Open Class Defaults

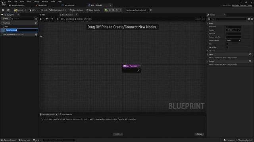coord(93,10)
